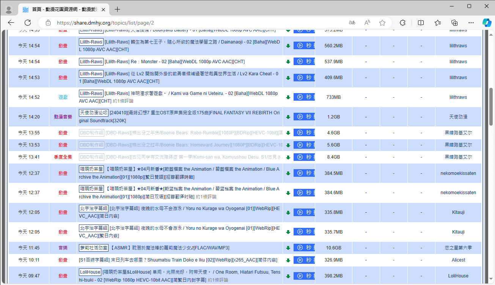Open uploader Kitauji on 335.8MB row

click(458, 212)
